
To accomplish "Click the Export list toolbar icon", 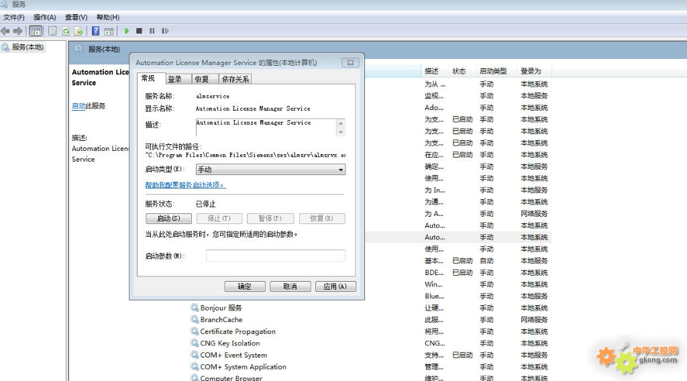I will tap(79, 31).
